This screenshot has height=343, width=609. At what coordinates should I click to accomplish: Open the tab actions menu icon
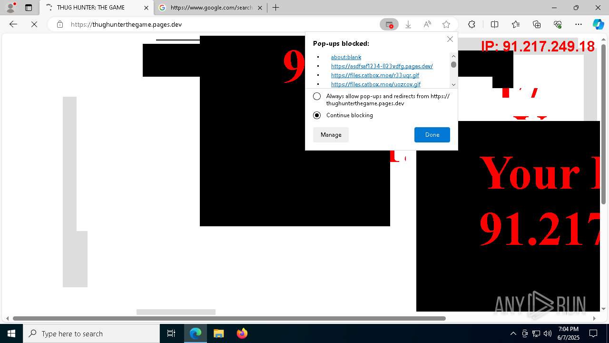click(x=29, y=8)
